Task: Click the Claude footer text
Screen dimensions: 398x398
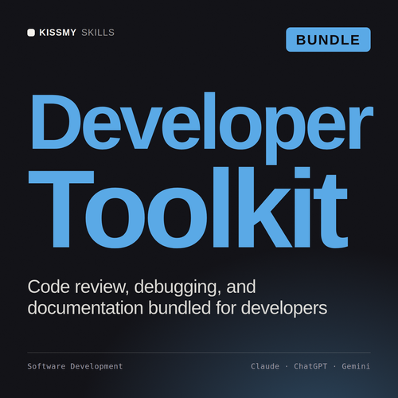Action: click(265, 366)
